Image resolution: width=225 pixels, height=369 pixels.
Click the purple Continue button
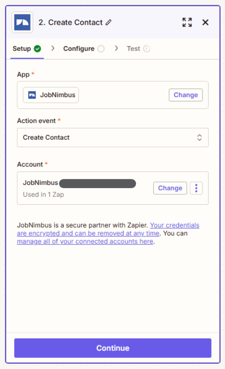[112, 348]
